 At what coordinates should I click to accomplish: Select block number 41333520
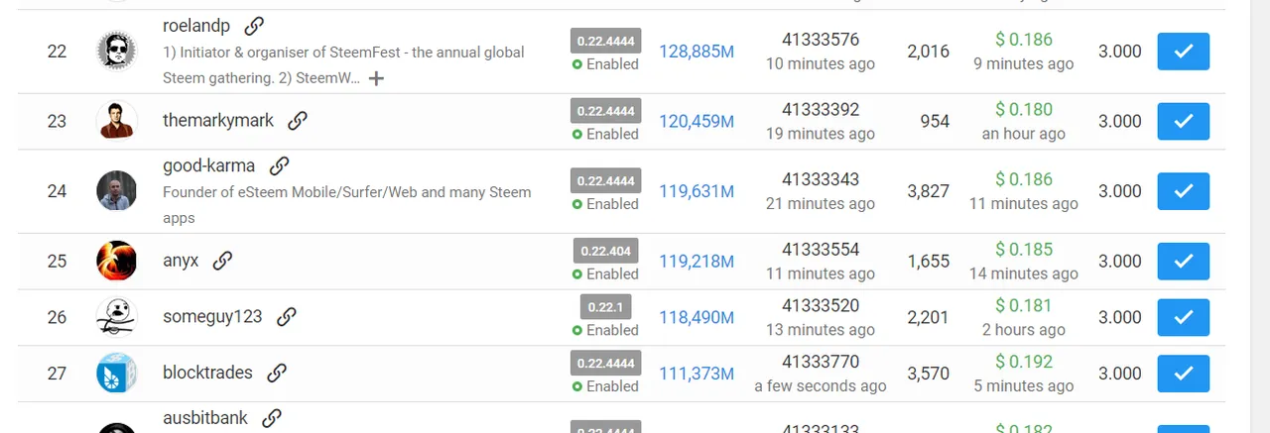click(x=821, y=305)
